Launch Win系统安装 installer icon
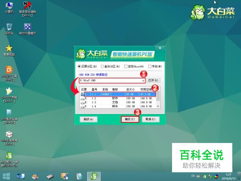The image size is (241, 181). click(x=9, y=116)
